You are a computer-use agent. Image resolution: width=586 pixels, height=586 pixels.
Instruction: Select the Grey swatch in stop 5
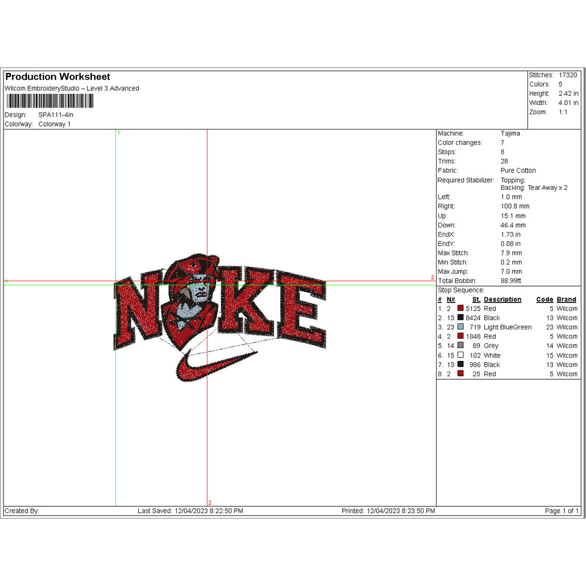460,346
